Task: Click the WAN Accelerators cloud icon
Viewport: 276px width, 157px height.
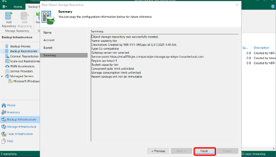Action: click(7, 66)
